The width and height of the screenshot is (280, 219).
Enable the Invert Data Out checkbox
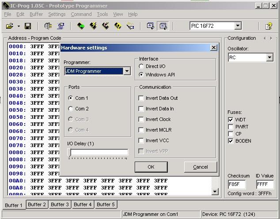[141, 98]
